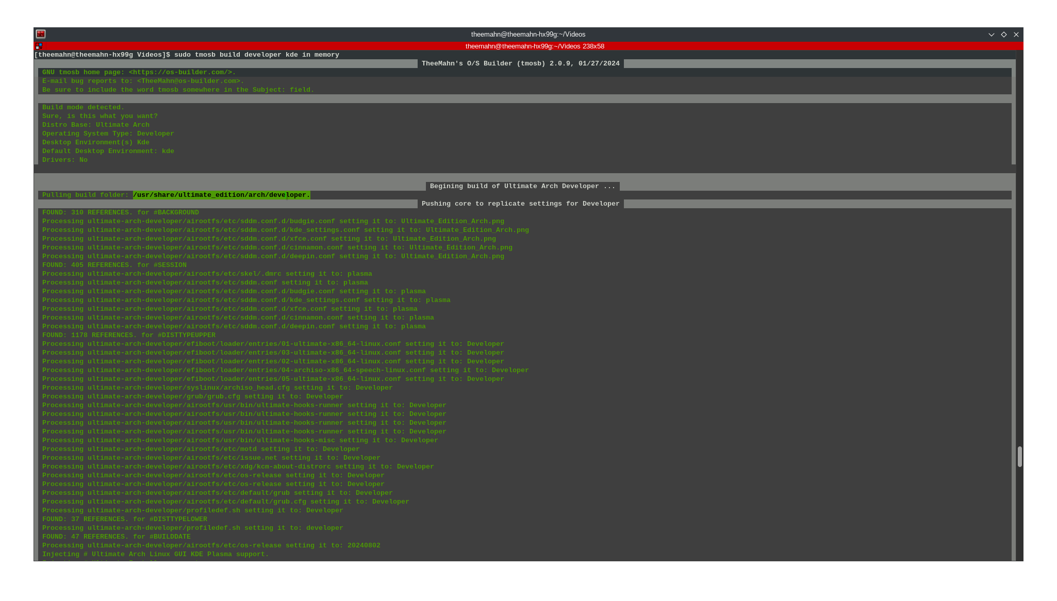Viewport: 1057px width, 601px height.
Task: Click the etc/skel/.dmrc line setting plasma
Action: tap(207, 274)
